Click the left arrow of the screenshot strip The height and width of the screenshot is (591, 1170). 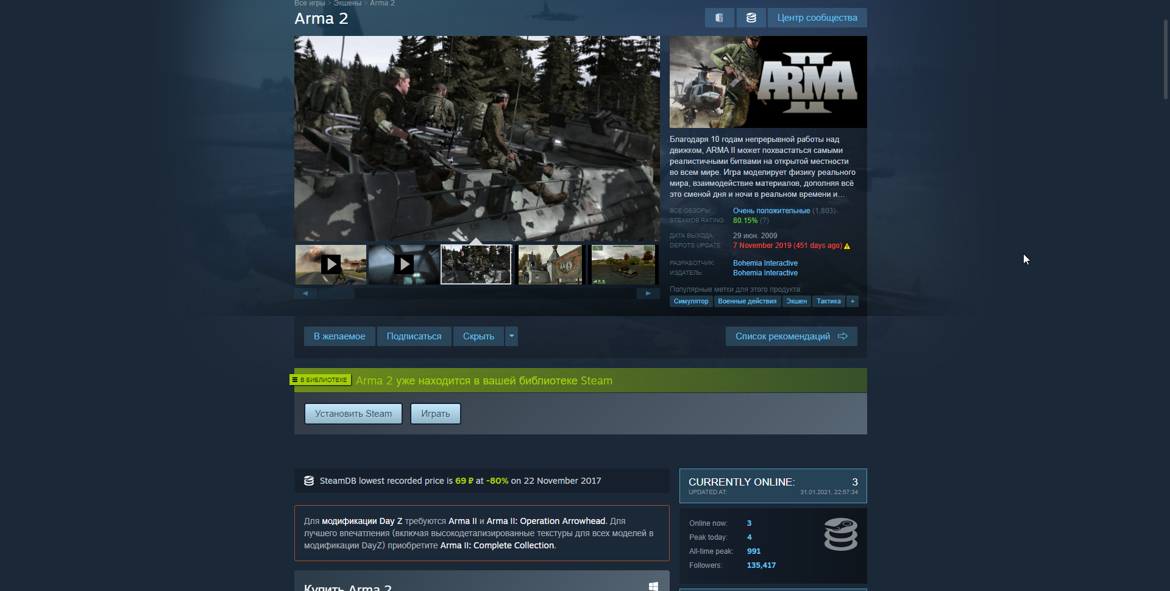(x=305, y=294)
